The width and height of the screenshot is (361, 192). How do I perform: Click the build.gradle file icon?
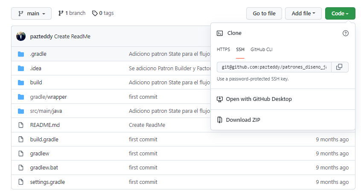tap(21, 139)
